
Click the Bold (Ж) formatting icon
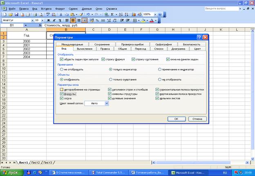[x=49, y=20]
